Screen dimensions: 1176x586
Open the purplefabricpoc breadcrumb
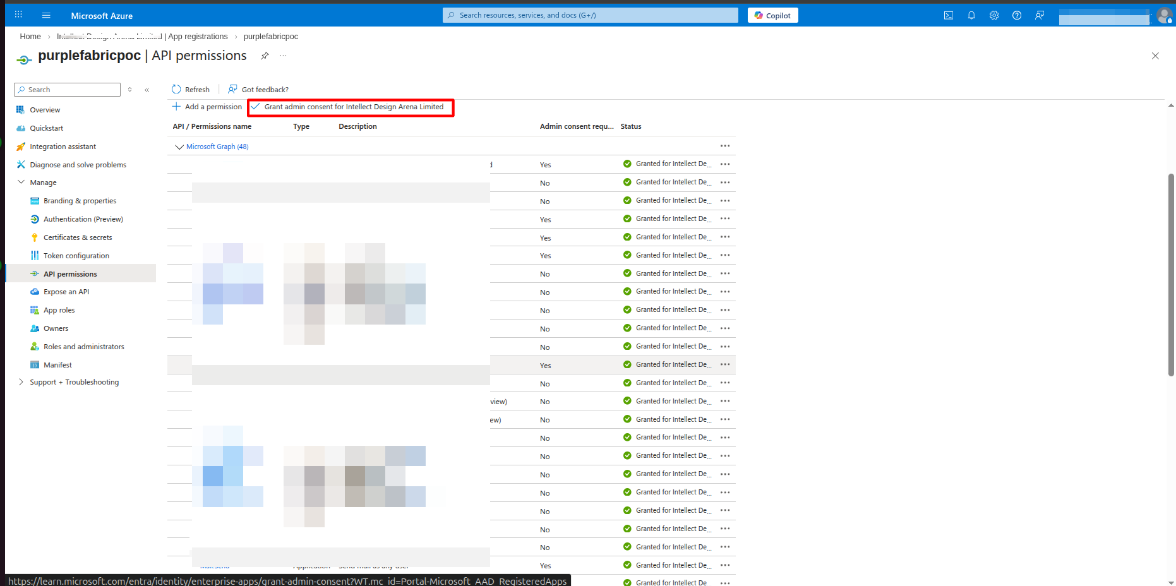(271, 37)
